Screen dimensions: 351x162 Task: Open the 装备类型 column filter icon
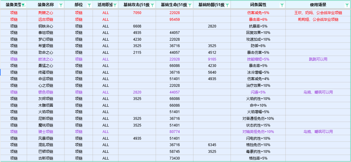pyautogui.click(x=24, y=5)
